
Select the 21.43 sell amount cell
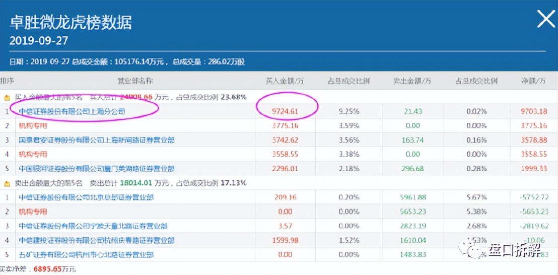tap(413, 111)
